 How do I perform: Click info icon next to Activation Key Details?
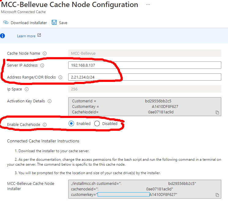click(50, 101)
